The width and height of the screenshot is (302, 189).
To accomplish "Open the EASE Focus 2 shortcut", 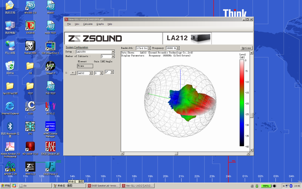I will click(50, 168).
